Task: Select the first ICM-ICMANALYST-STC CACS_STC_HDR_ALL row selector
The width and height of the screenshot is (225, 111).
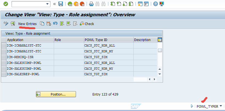Action: click(x=4, y=45)
